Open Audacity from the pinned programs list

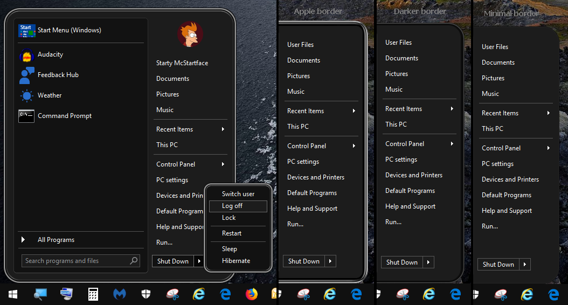click(x=50, y=54)
